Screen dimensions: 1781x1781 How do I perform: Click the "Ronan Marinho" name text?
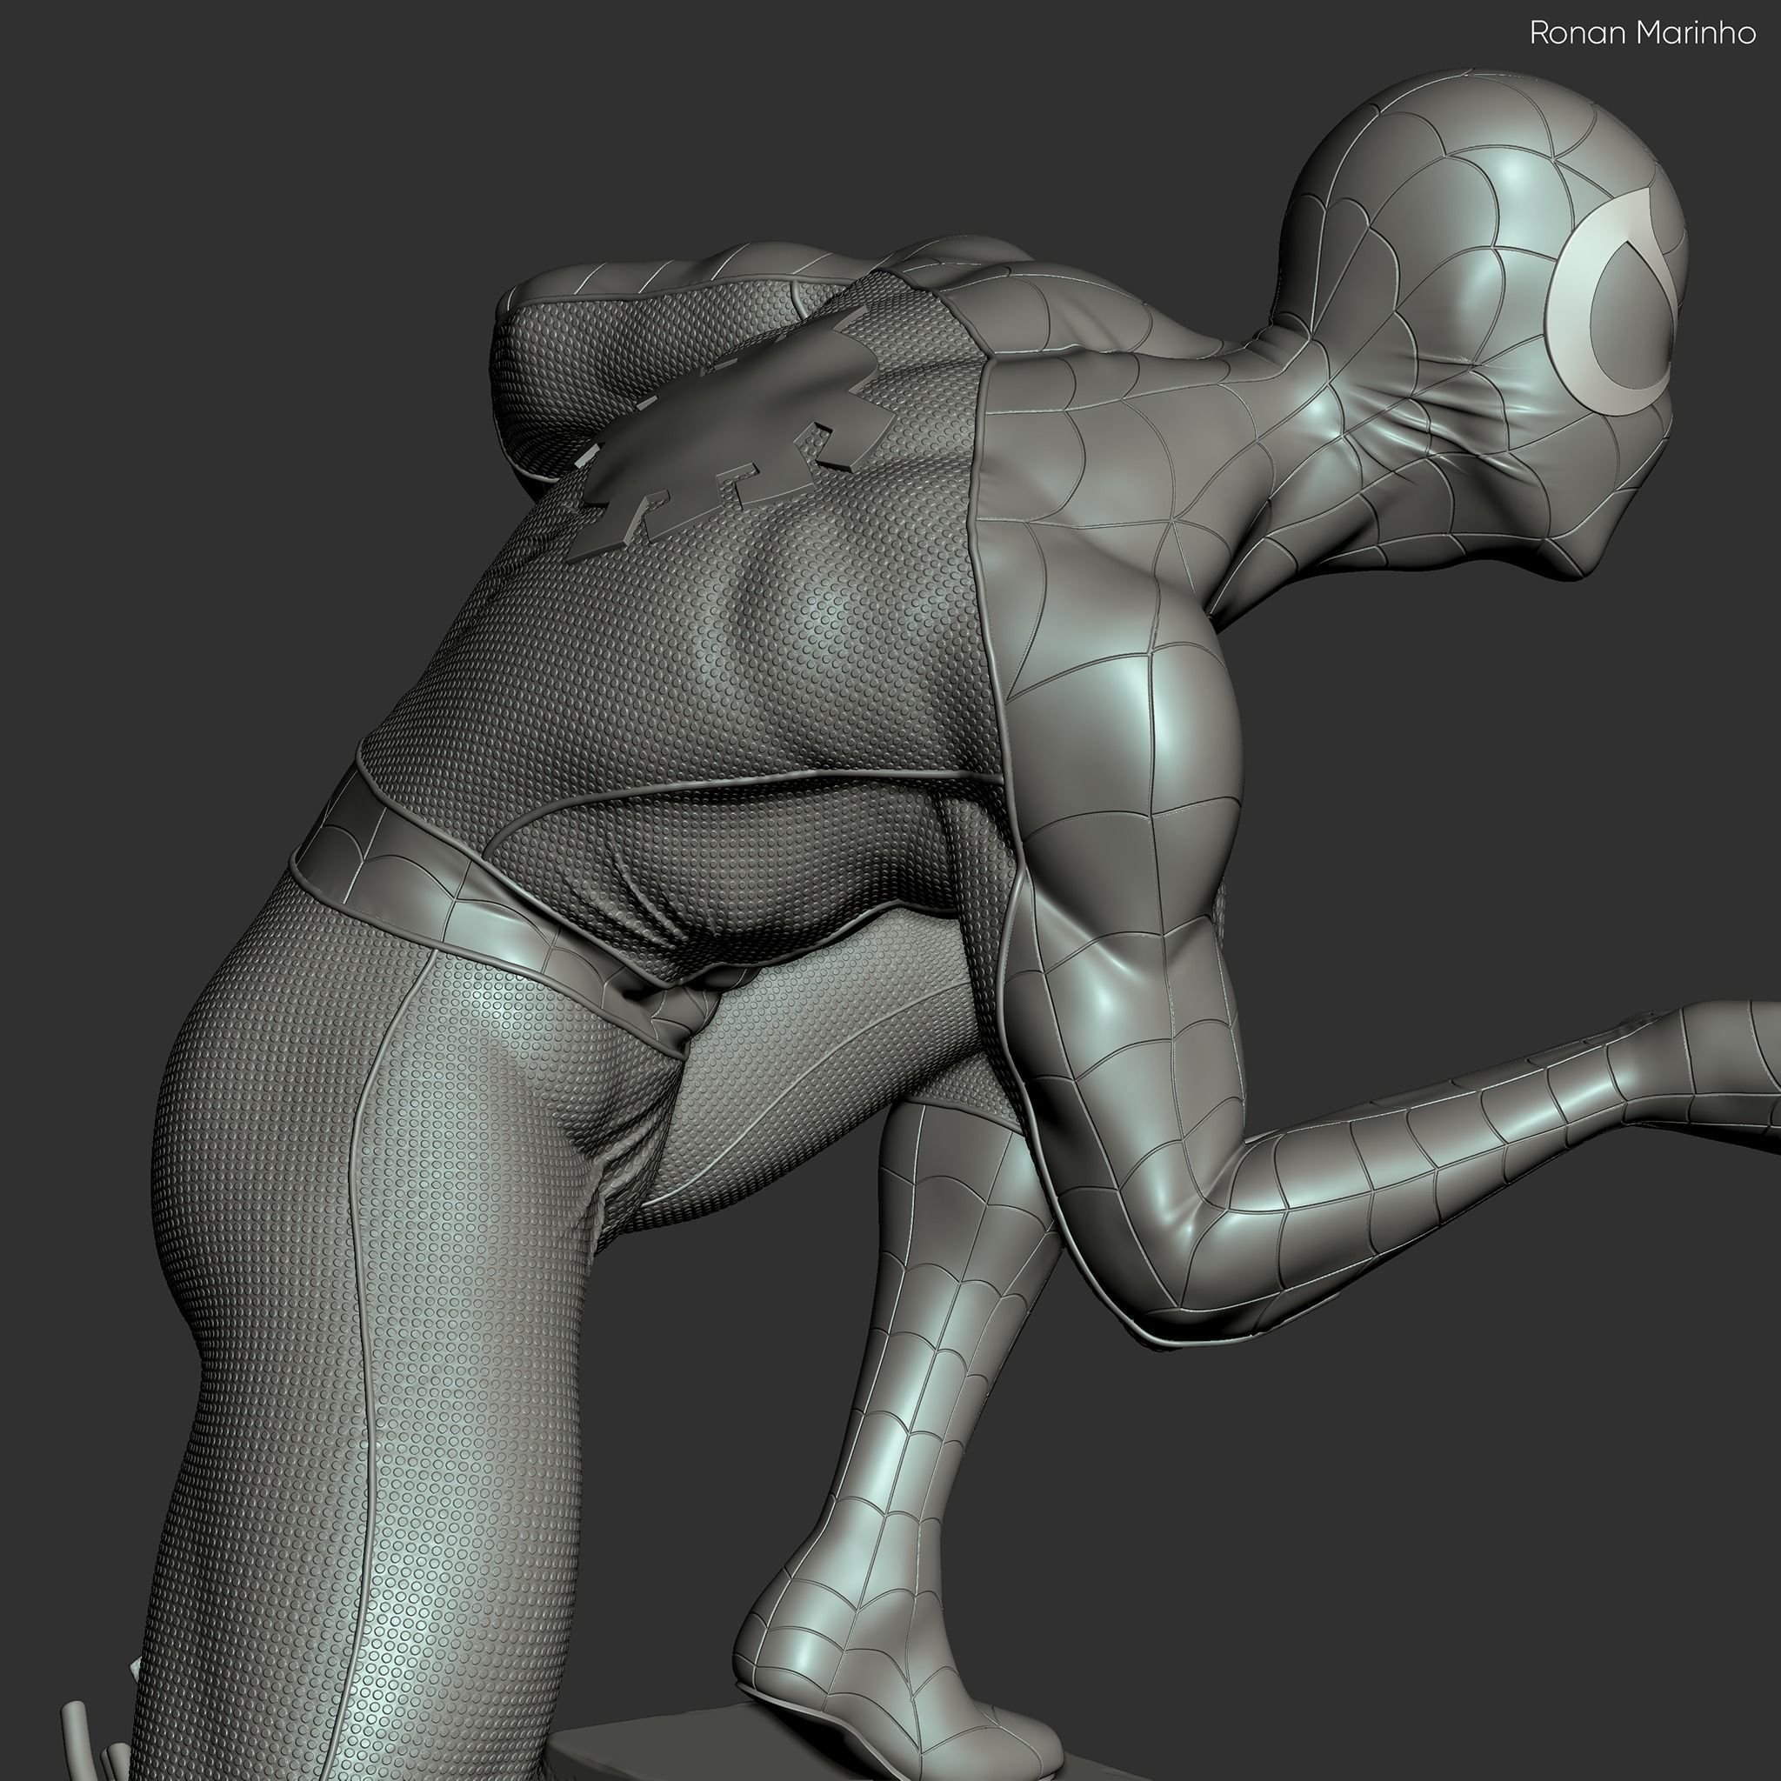(x=1643, y=34)
